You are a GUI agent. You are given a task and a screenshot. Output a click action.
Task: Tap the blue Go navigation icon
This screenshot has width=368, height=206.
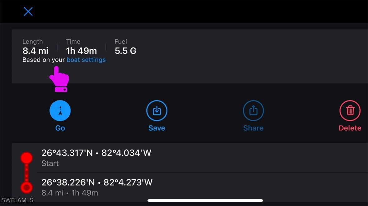60,110
